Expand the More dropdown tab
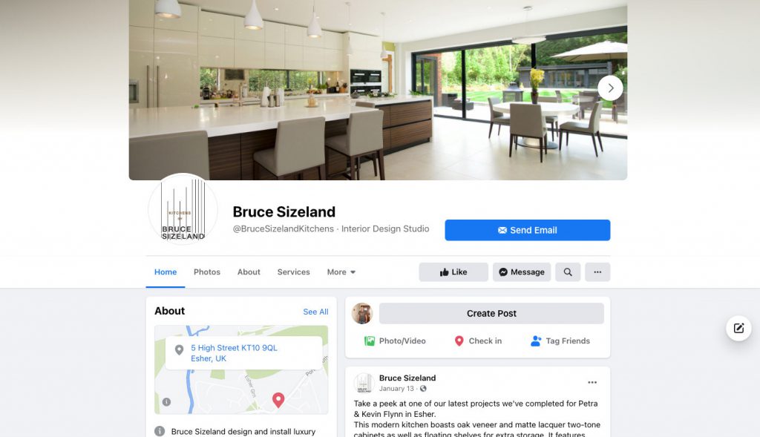Viewport: 760px width, 437px height. click(x=341, y=272)
